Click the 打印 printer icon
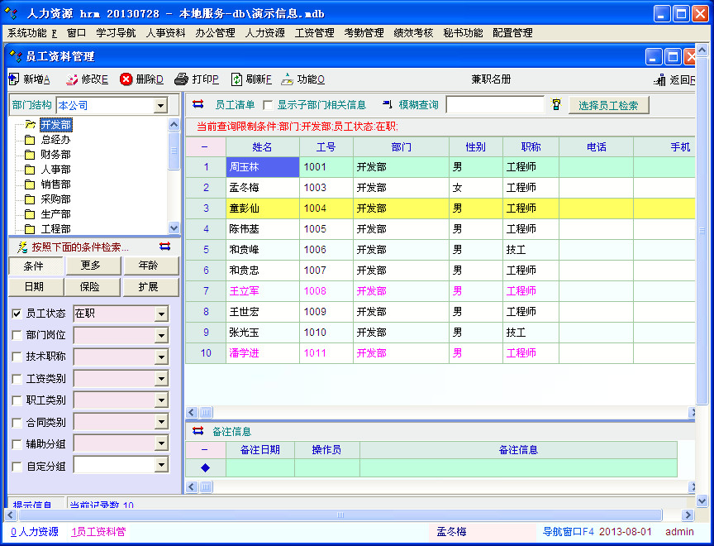714x546 pixels. point(181,79)
